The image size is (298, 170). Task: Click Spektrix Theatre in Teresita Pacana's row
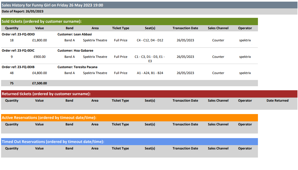(x=95, y=73)
